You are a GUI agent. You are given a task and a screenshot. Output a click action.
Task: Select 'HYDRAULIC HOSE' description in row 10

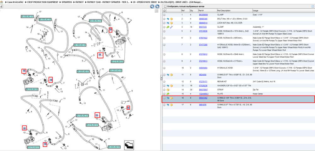coord(225,68)
